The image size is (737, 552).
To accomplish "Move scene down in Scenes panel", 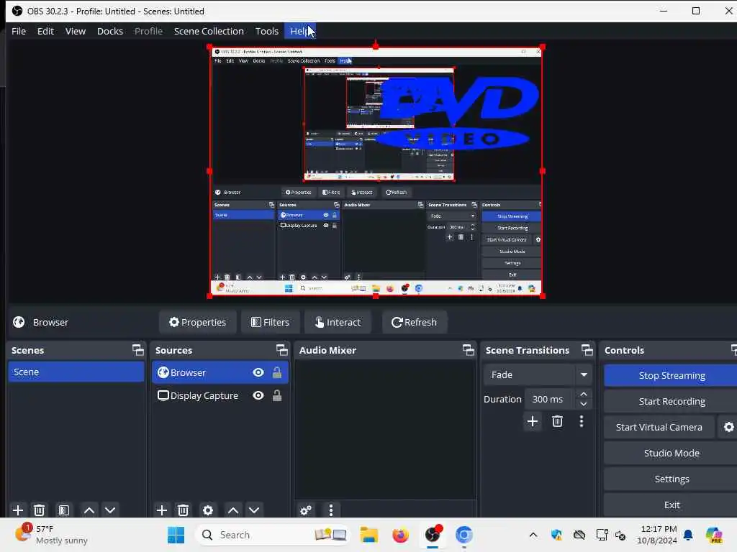I will coord(110,510).
